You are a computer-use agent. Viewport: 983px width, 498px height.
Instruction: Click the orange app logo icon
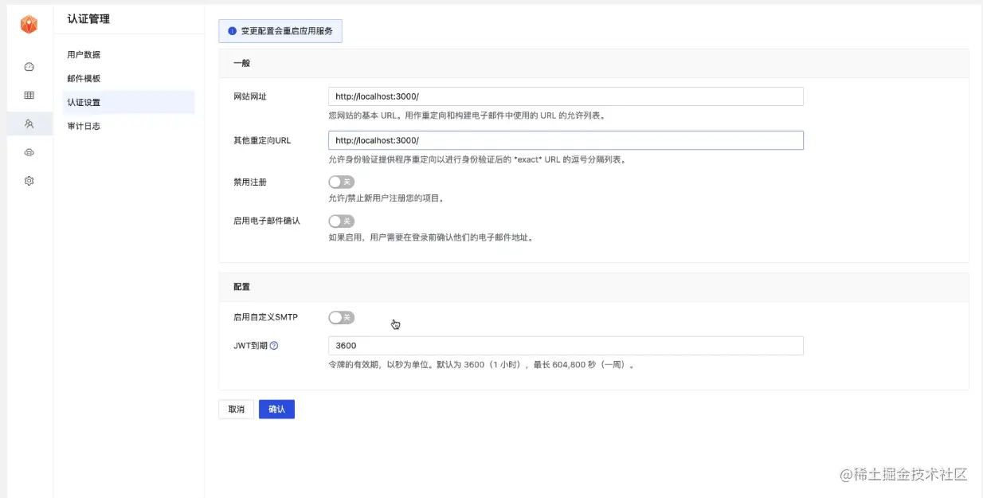point(29,25)
